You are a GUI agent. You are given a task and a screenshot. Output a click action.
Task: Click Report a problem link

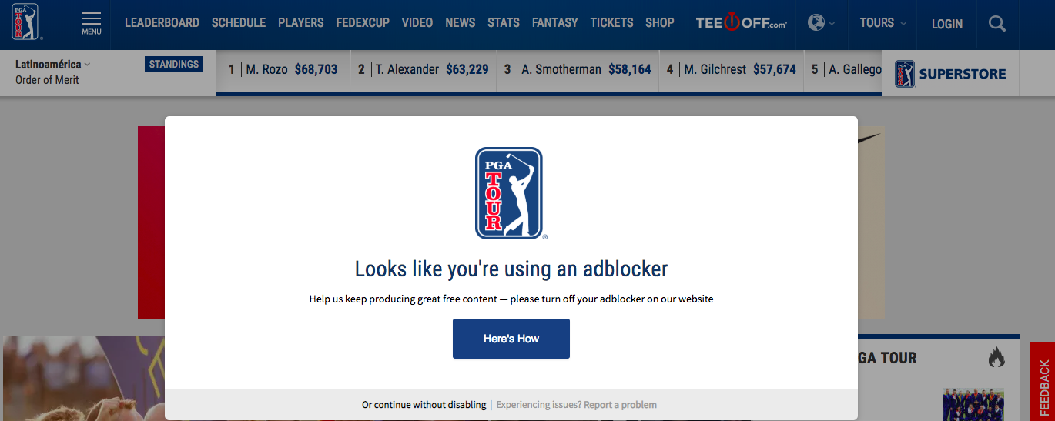620,405
